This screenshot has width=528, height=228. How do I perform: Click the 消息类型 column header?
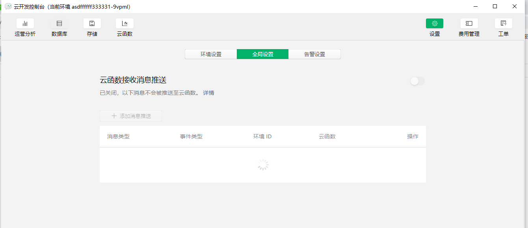pyautogui.click(x=118, y=136)
